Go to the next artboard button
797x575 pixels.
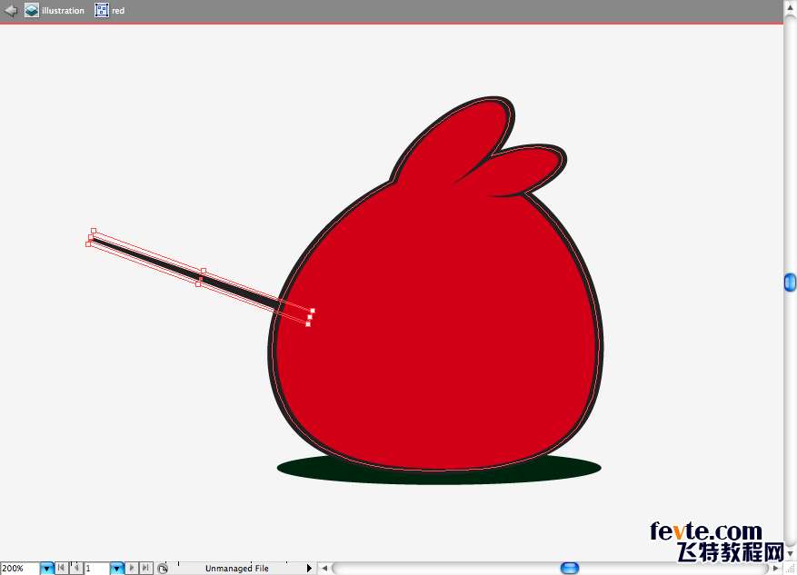click(x=133, y=569)
